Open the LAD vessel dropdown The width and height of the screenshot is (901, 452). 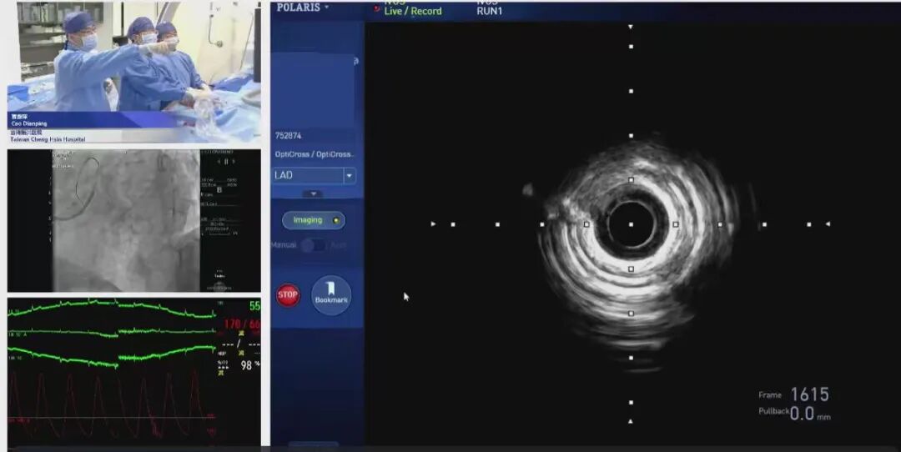[x=350, y=176]
